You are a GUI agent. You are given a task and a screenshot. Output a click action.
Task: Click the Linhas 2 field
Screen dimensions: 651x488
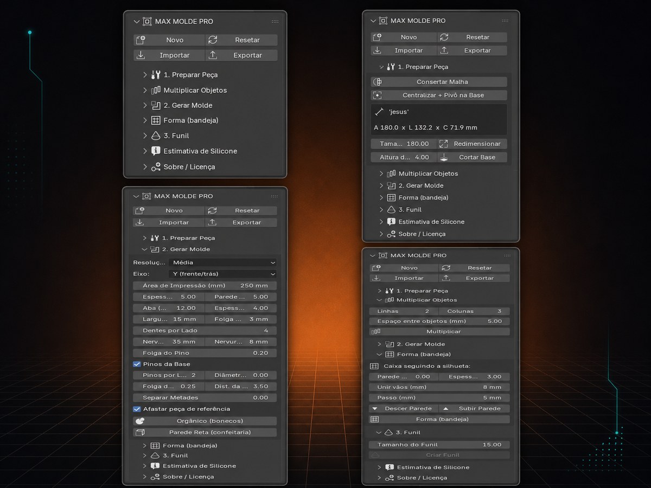tap(404, 311)
